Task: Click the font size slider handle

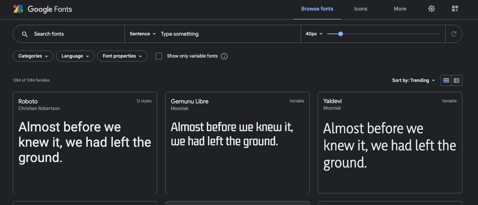Action: point(340,34)
